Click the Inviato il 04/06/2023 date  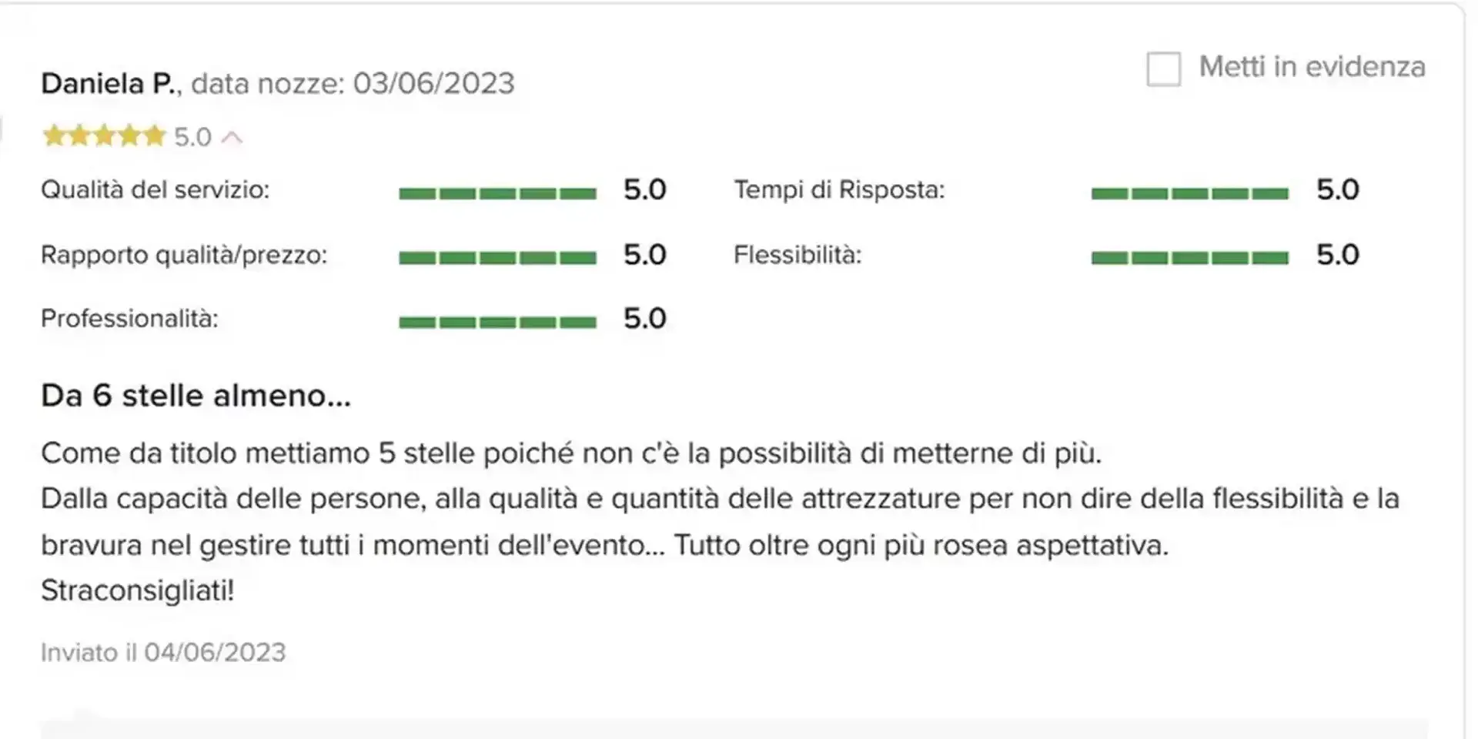click(x=163, y=653)
